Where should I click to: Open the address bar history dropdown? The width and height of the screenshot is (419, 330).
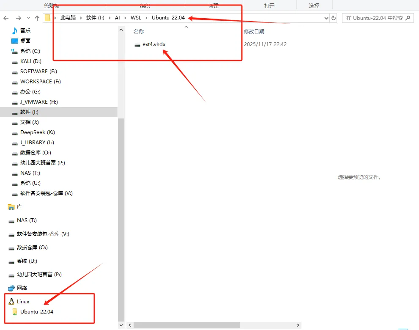coord(325,18)
